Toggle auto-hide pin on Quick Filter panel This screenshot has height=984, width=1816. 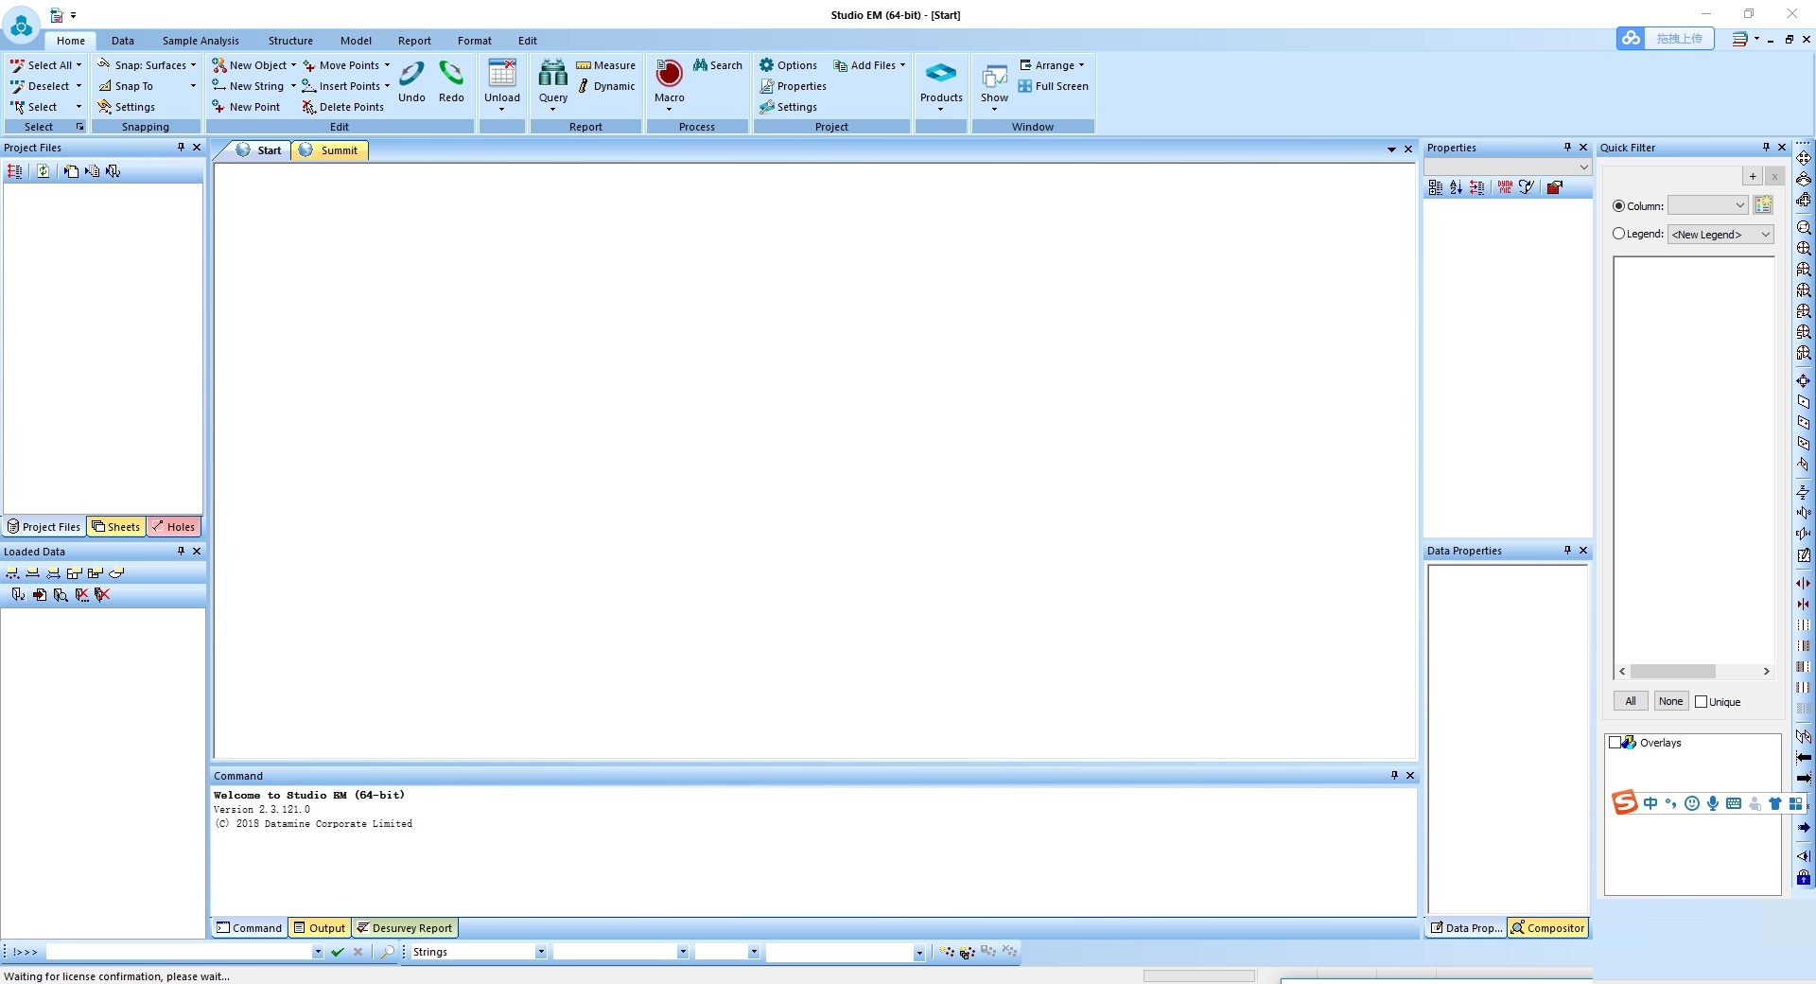click(1766, 148)
